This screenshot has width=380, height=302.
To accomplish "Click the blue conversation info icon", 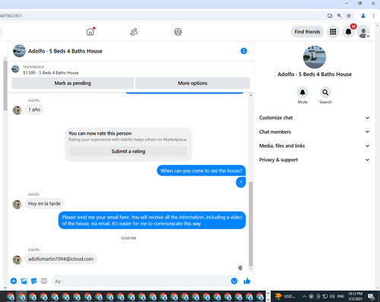I will 243,51.
